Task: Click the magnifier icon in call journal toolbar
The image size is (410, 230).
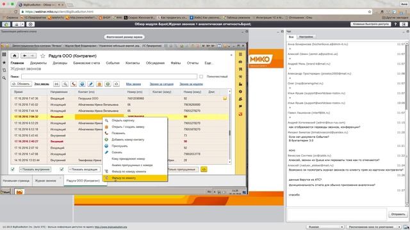Action: [x=65, y=84]
